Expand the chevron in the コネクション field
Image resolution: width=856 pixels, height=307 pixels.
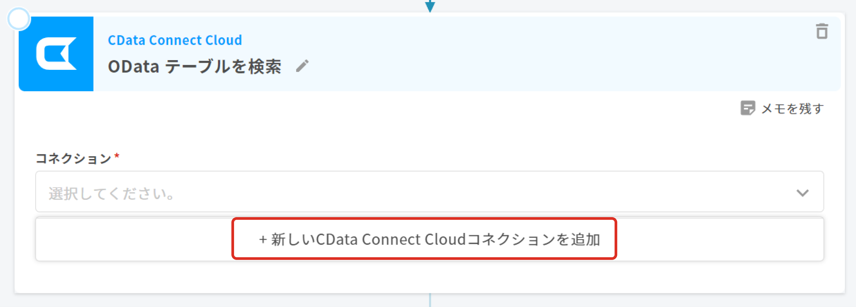click(802, 193)
